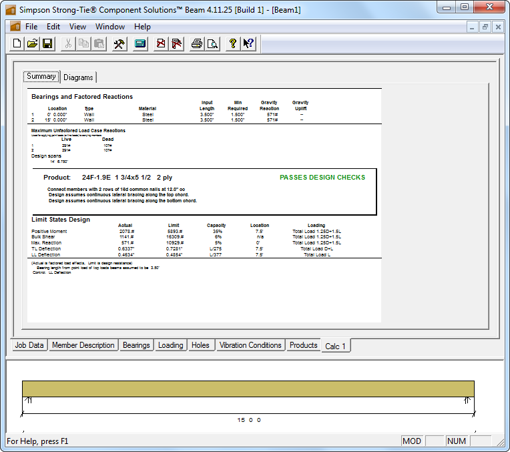The width and height of the screenshot is (510, 452).
Task: Switch to the Summary tab
Action: click(x=41, y=77)
